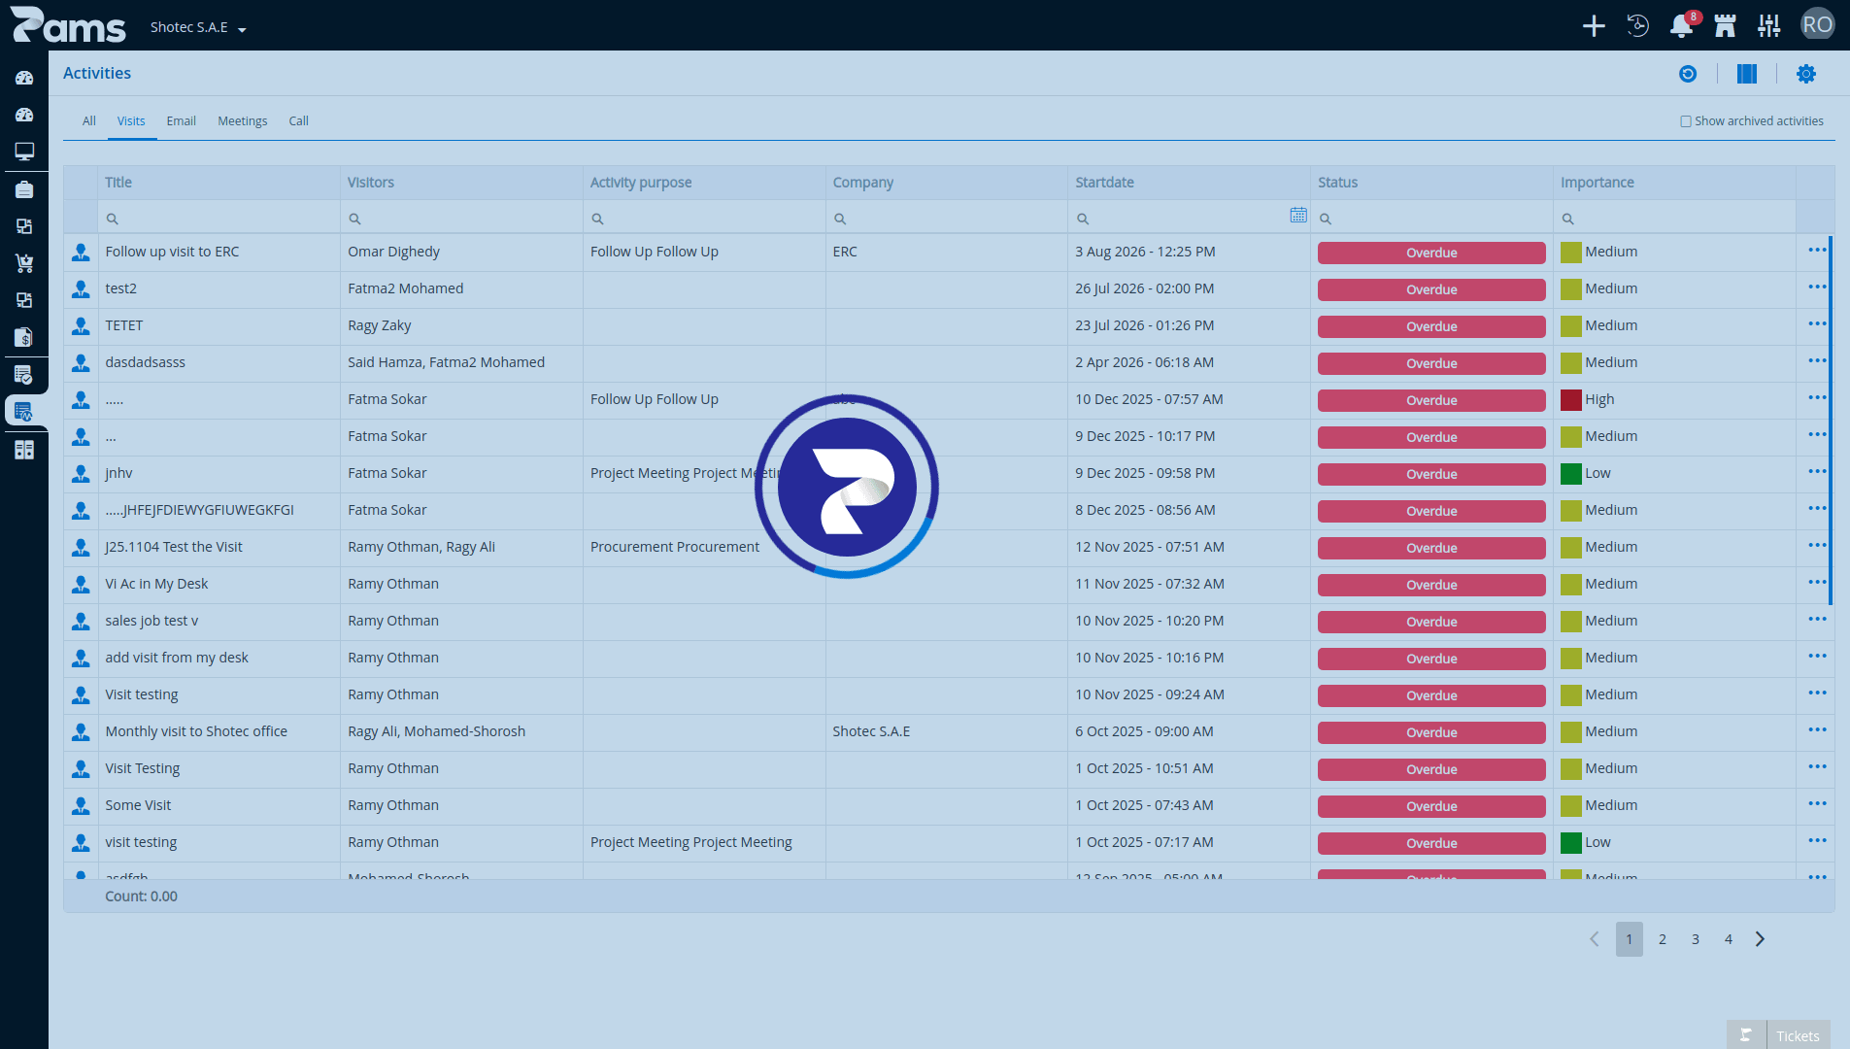
Task: Click the Company filter input field
Action: tap(947, 219)
